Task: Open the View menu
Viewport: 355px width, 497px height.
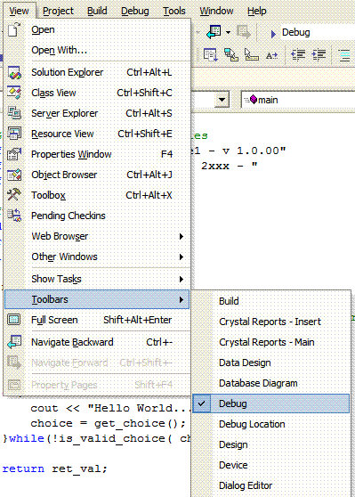Action: [x=19, y=11]
